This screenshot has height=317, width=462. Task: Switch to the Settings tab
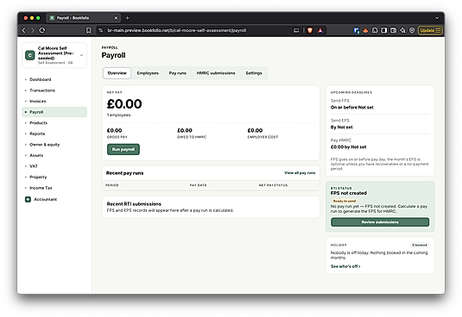(254, 73)
